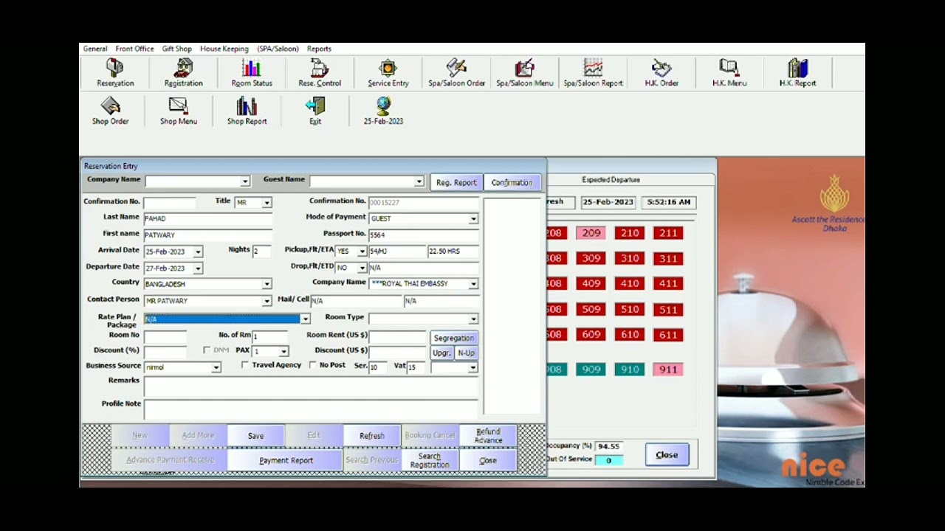945x531 pixels.
Task: Expand the Rate Plan / Package dropdown
Action: (x=305, y=319)
